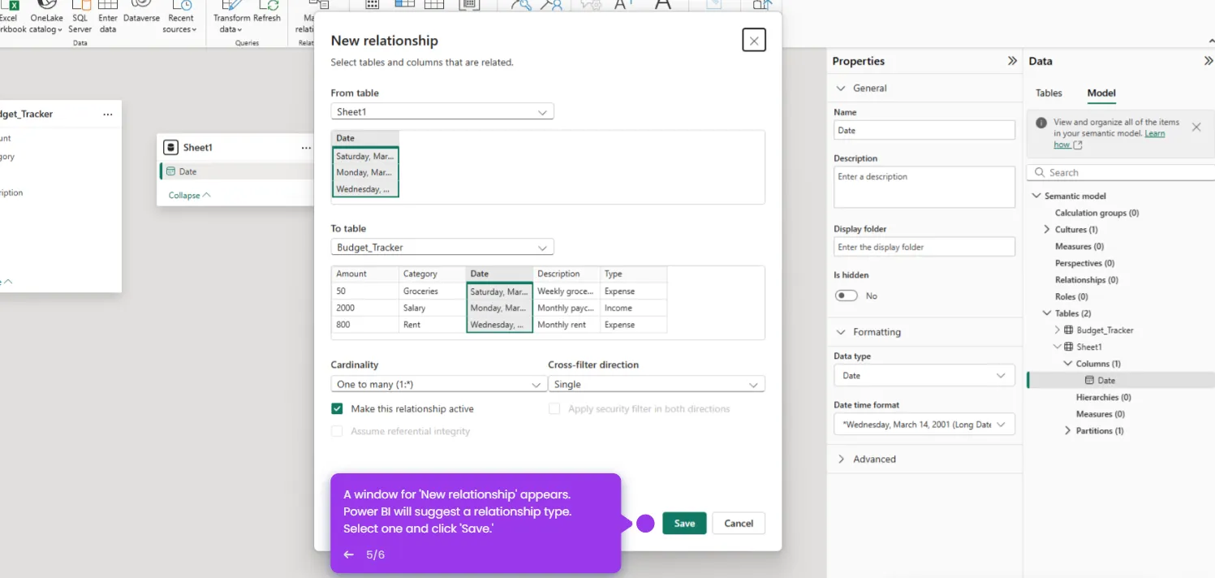Open Sheet1 table card ellipsis menu
Viewport: 1215px width, 578px height.
[x=306, y=148]
